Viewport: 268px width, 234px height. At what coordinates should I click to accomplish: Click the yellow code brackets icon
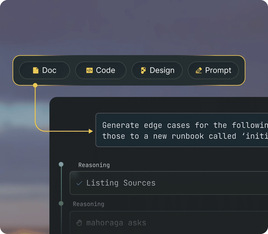89,70
